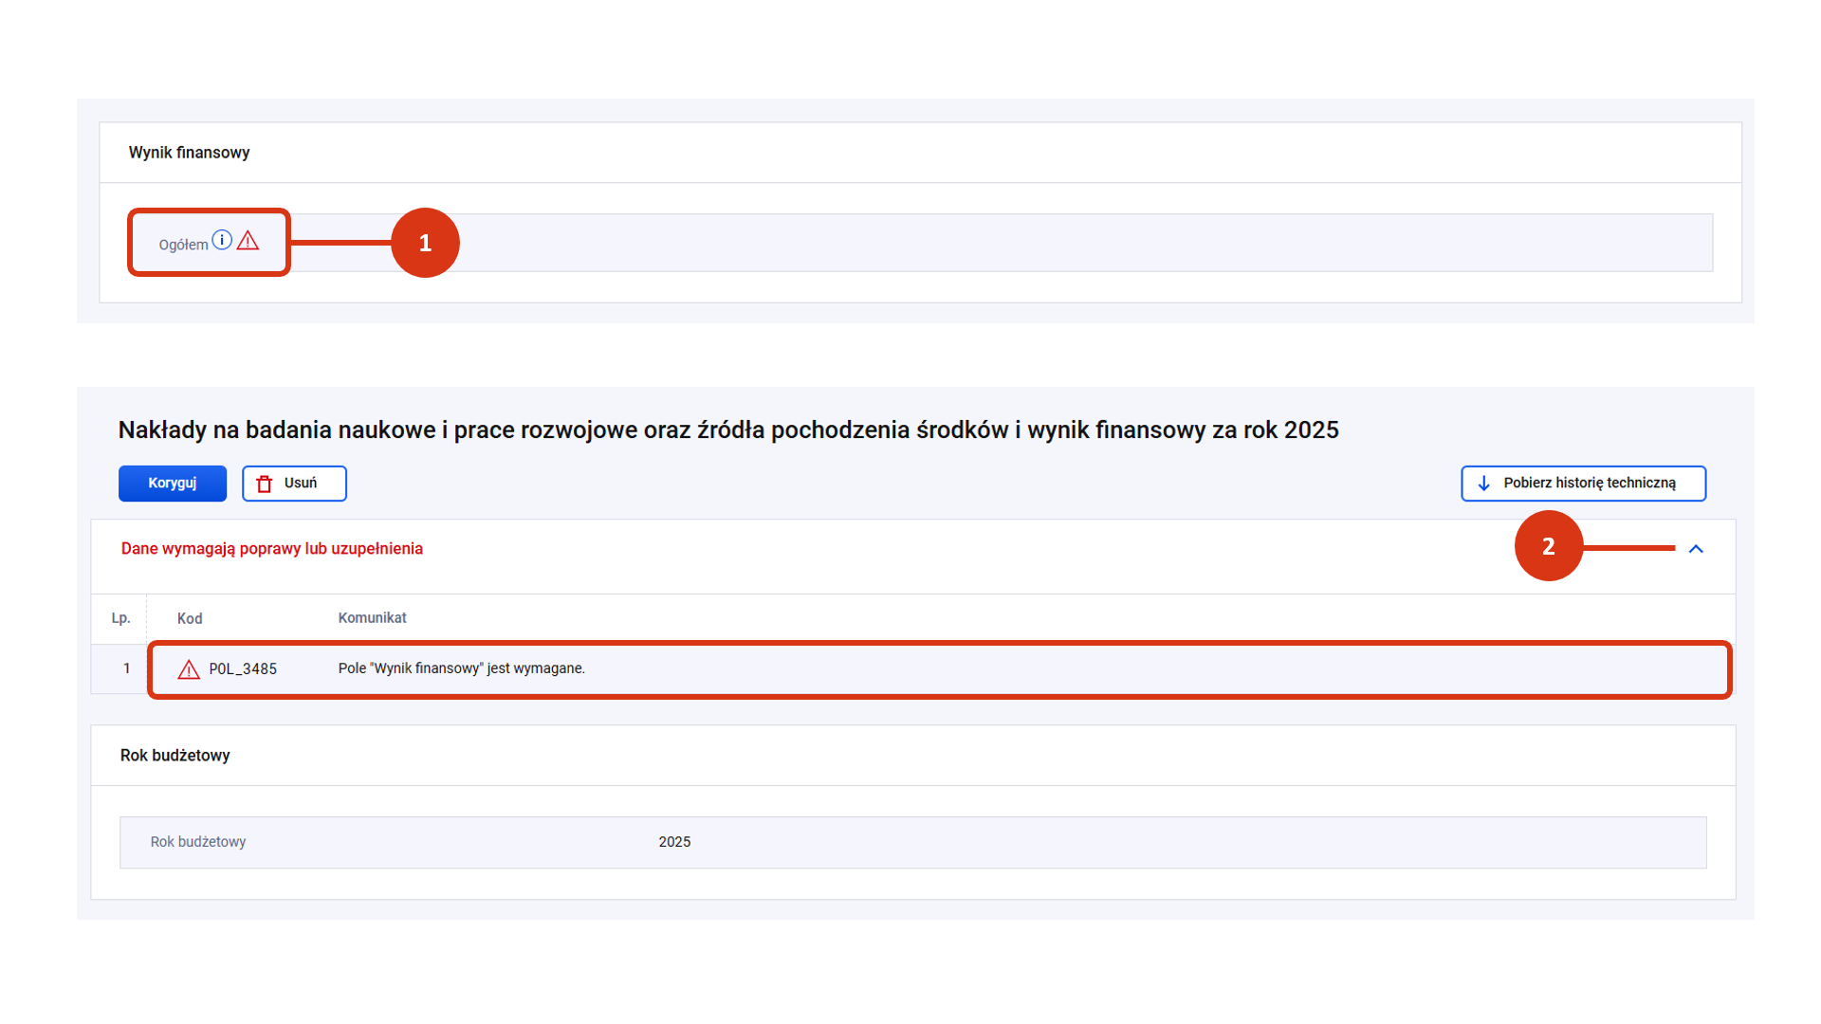The width and height of the screenshot is (1821, 1024).
Task: Click the red numbered marker 1
Action: [425, 243]
